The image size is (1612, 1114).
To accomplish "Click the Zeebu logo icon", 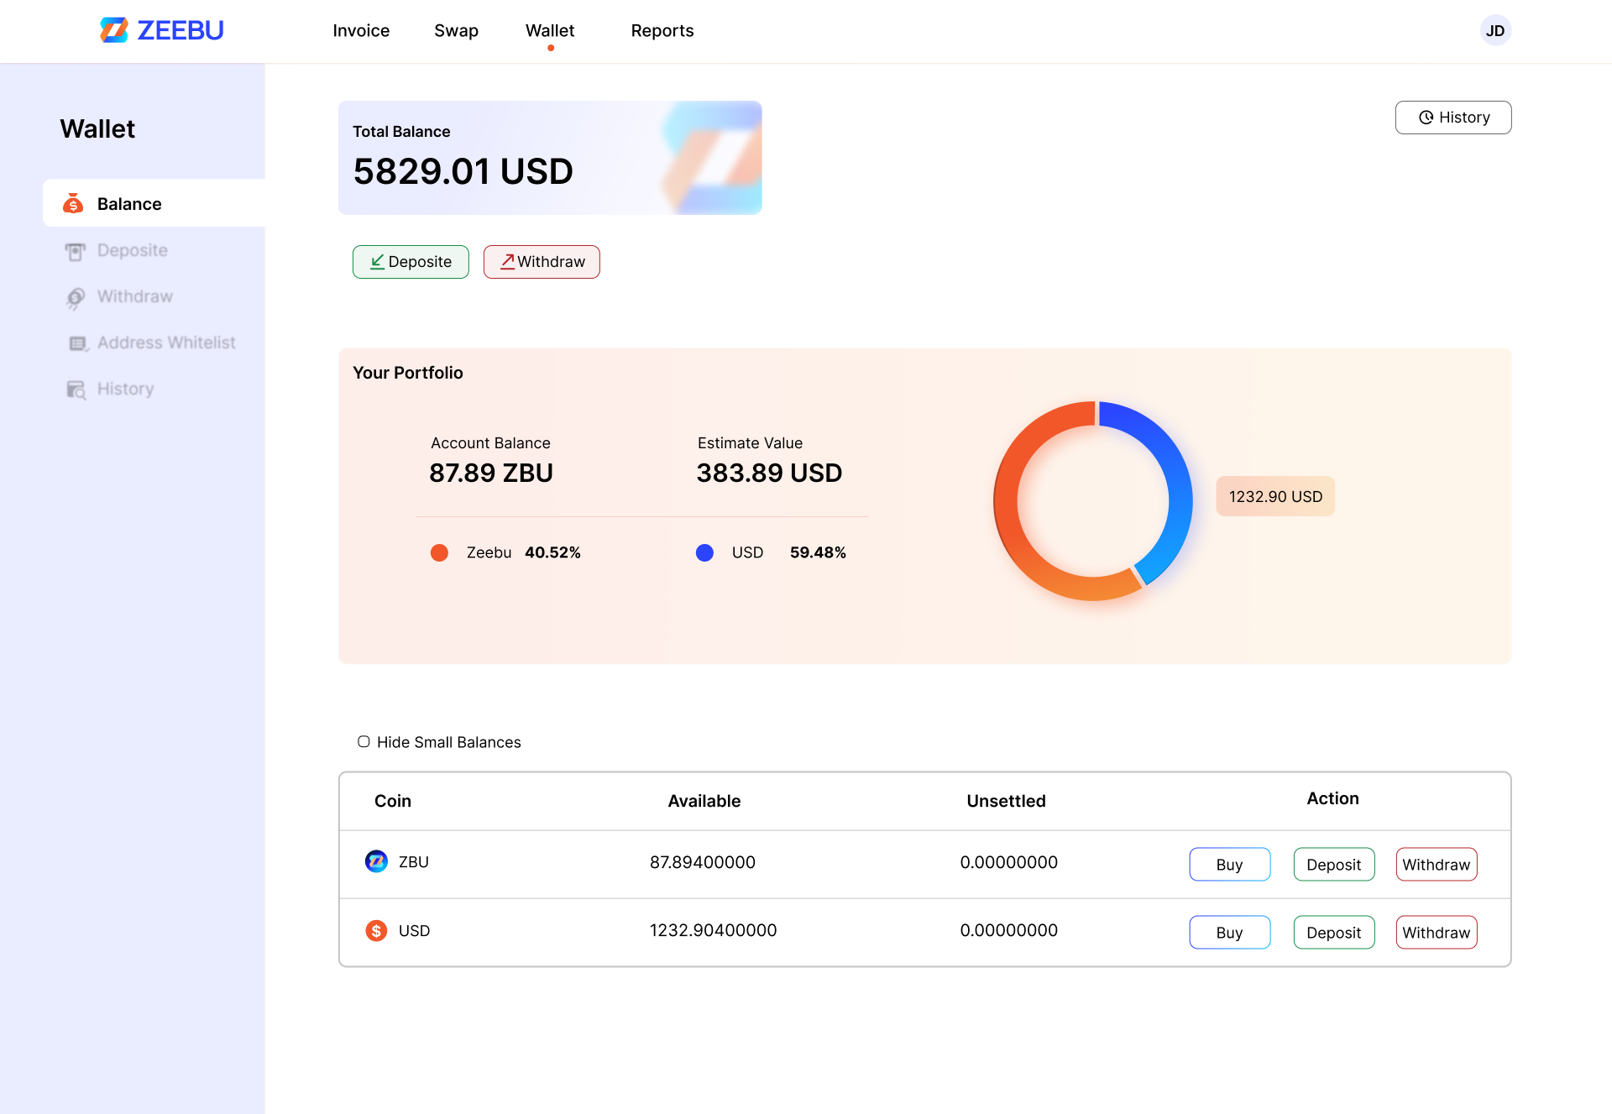I will (x=114, y=30).
